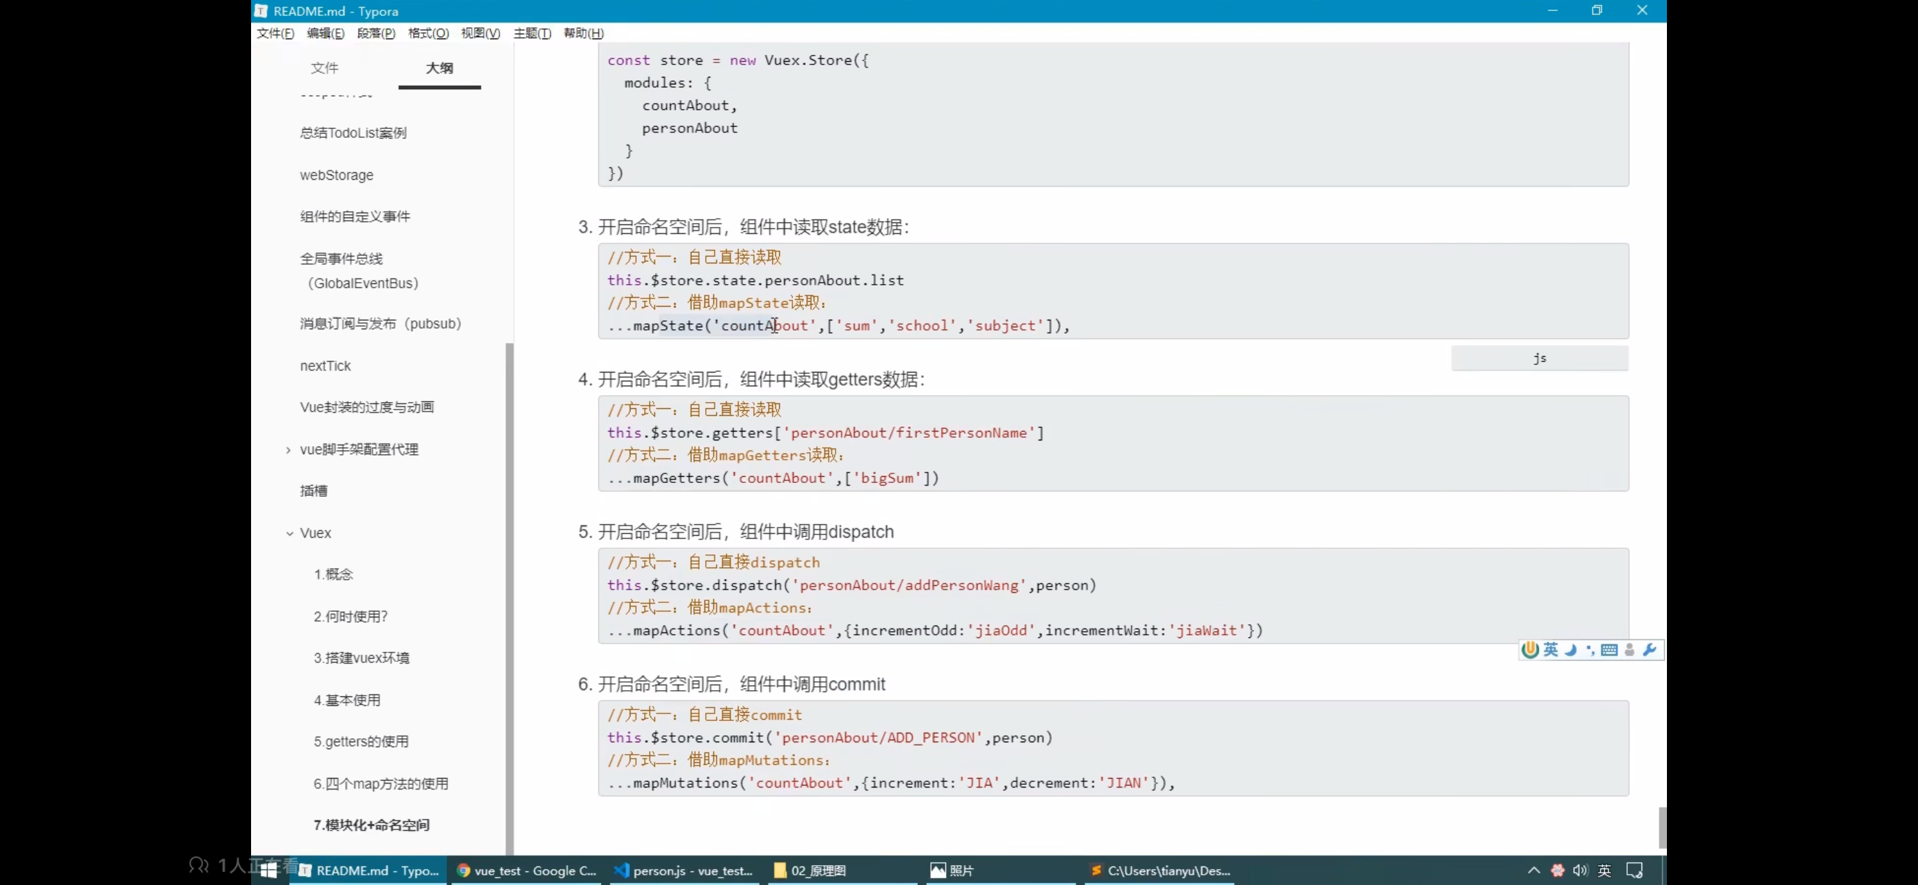1918x885 pixels.
Task: Open the js code language selector
Action: pos(1539,358)
